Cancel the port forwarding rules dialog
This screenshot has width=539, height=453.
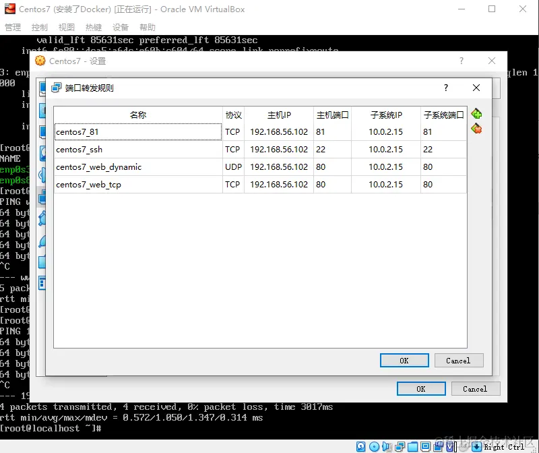tap(459, 361)
